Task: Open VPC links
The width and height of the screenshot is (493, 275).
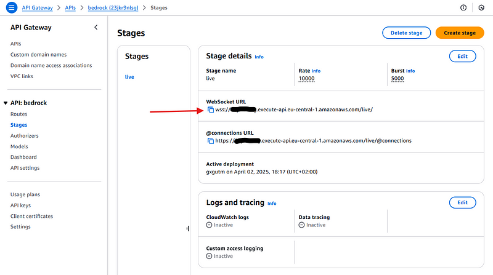Action: [22, 76]
